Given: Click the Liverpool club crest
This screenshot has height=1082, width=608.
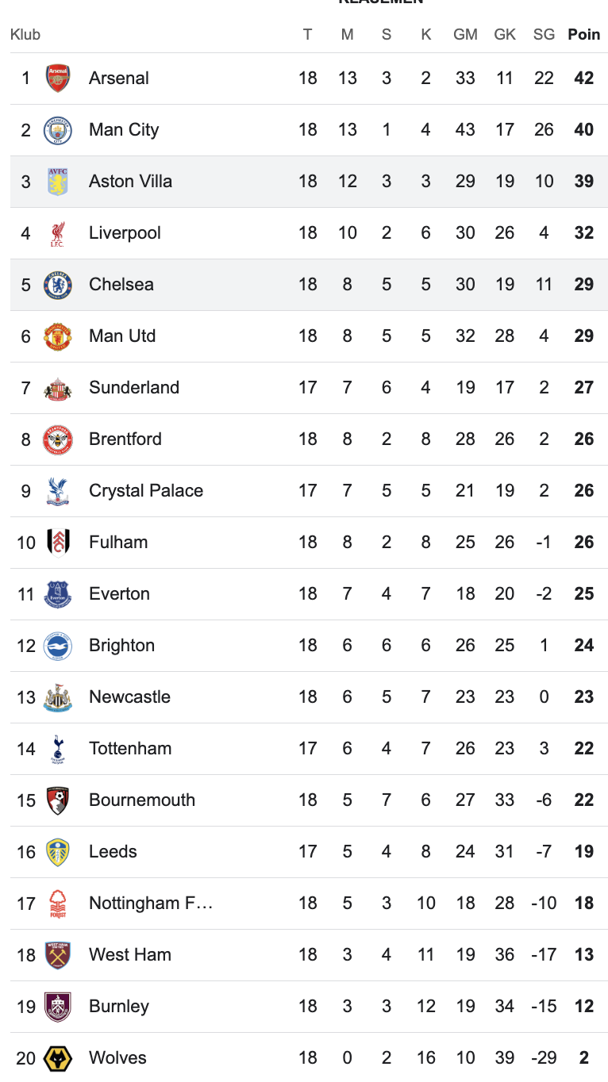Looking at the screenshot, I should tap(58, 233).
